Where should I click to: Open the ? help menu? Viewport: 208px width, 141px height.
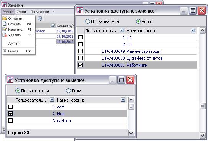[x=53, y=12]
